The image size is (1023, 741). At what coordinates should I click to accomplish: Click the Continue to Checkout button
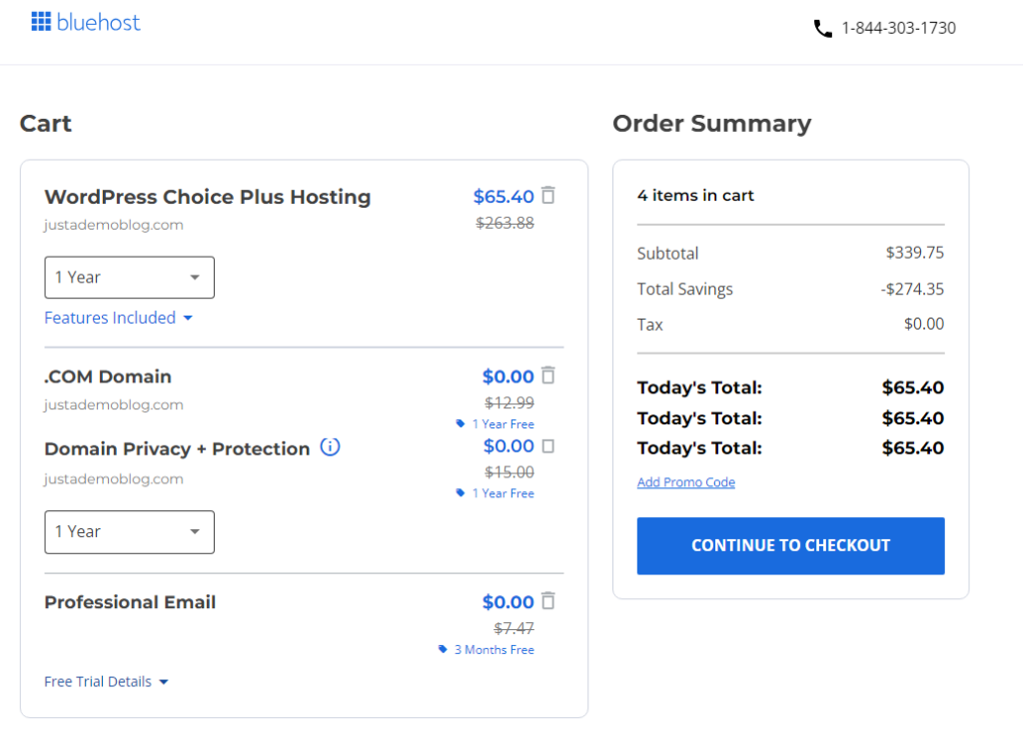[791, 546]
